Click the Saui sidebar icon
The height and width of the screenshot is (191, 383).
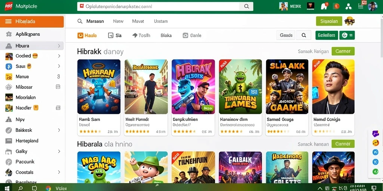[9, 66]
